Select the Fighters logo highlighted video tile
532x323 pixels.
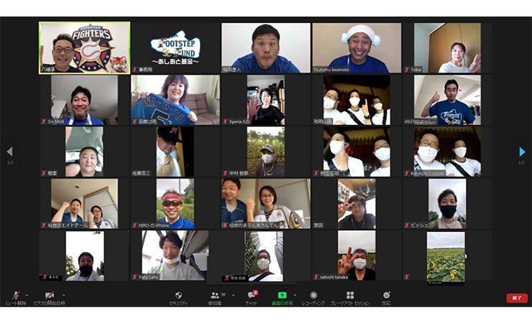click(x=84, y=47)
